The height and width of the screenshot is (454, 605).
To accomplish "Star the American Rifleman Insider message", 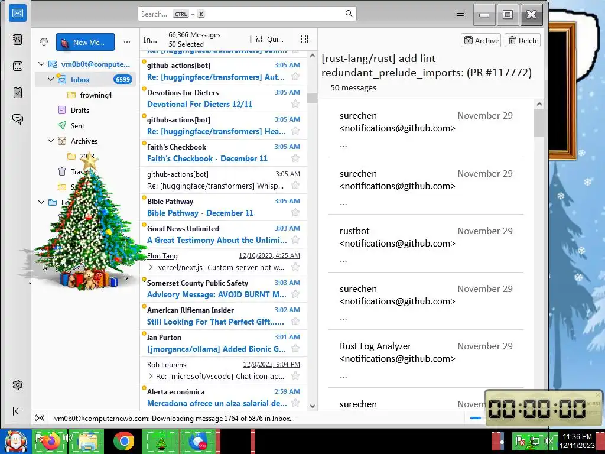I will click(x=295, y=321).
